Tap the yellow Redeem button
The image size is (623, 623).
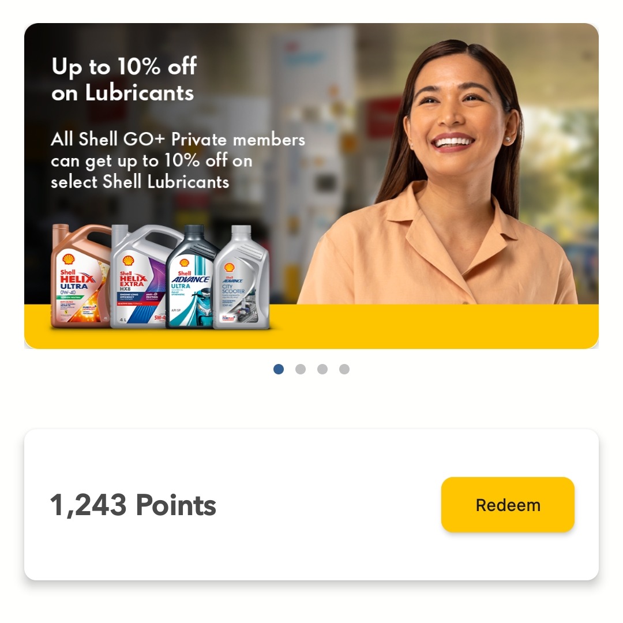tap(508, 505)
